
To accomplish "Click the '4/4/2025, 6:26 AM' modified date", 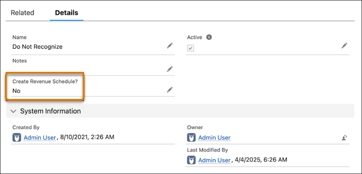I will click(261, 160).
